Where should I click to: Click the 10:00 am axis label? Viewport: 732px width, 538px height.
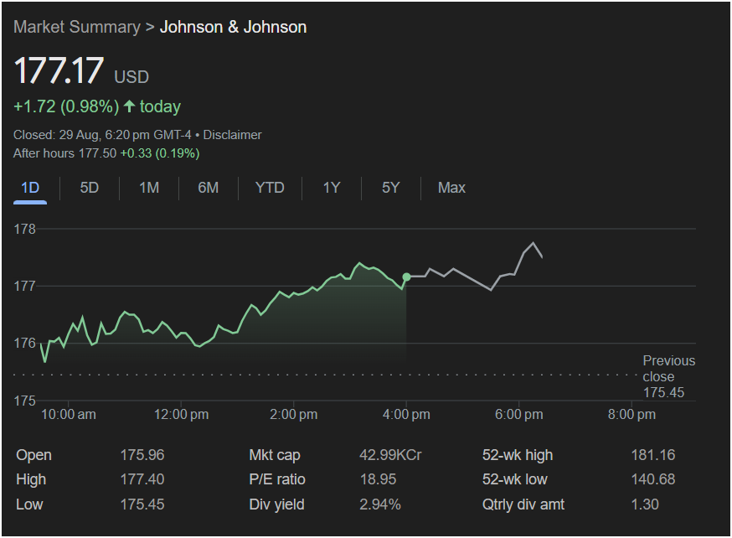pyautogui.click(x=69, y=414)
